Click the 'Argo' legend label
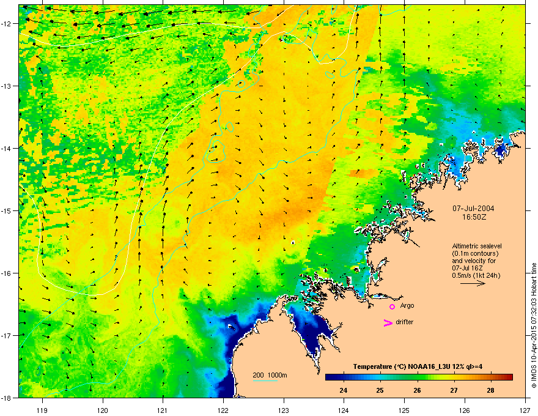 coord(407,305)
